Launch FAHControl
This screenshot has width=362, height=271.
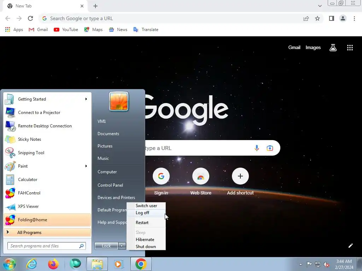(x=47, y=193)
